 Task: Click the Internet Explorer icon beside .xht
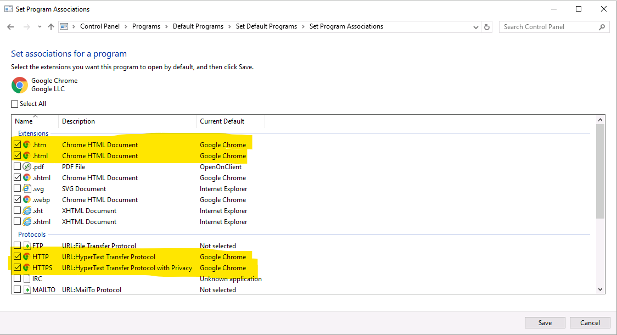(27, 210)
